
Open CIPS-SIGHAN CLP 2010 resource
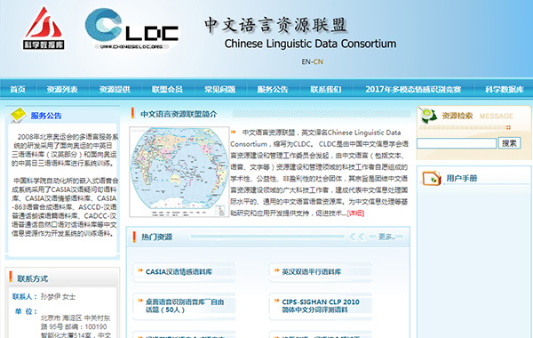tap(321, 306)
